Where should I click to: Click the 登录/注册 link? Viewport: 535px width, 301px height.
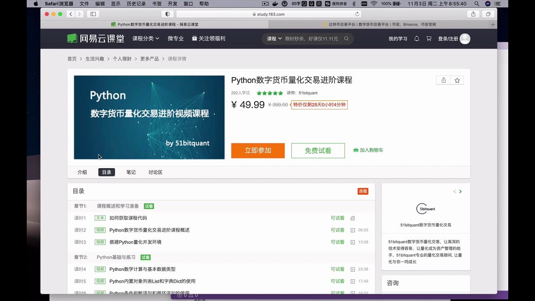point(448,38)
